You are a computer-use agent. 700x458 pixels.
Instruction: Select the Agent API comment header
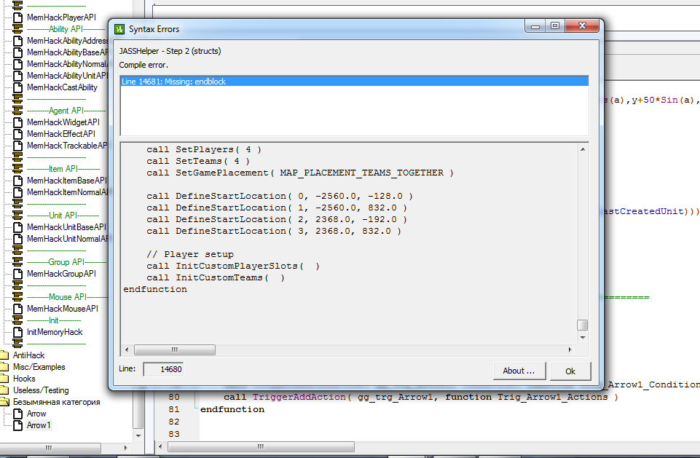click(x=66, y=111)
